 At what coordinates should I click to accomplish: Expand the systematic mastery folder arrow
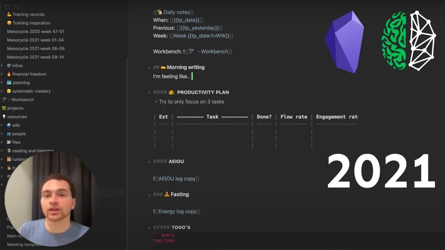click(x=2, y=91)
